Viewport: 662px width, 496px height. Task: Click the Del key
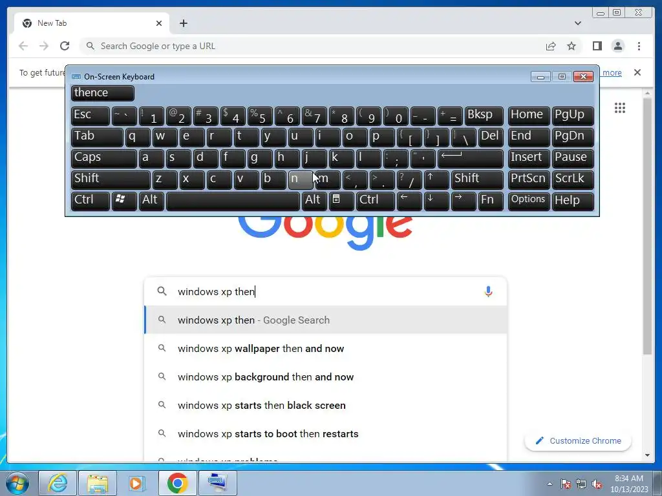click(x=491, y=137)
